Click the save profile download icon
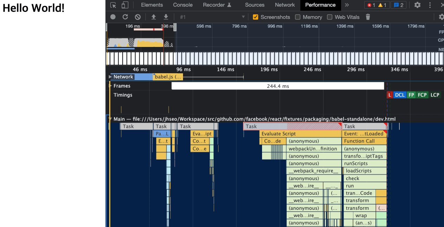This screenshot has height=227, width=444. [166, 17]
